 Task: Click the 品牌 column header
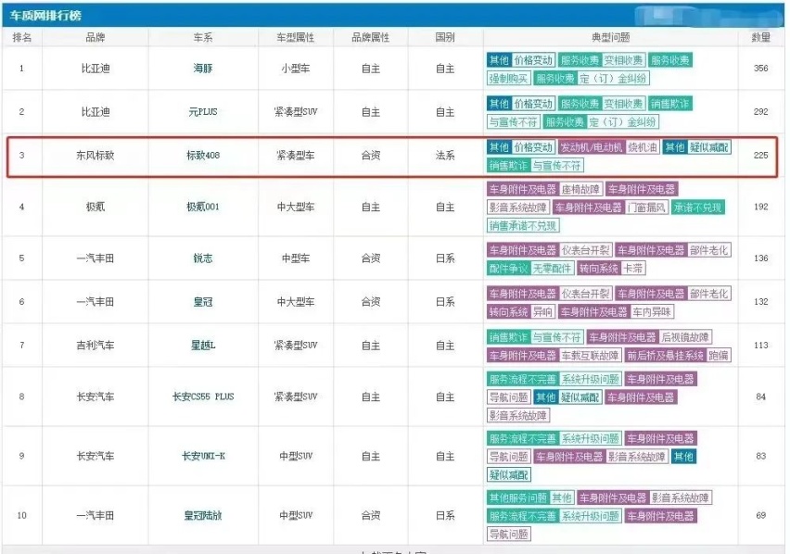coord(96,37)
